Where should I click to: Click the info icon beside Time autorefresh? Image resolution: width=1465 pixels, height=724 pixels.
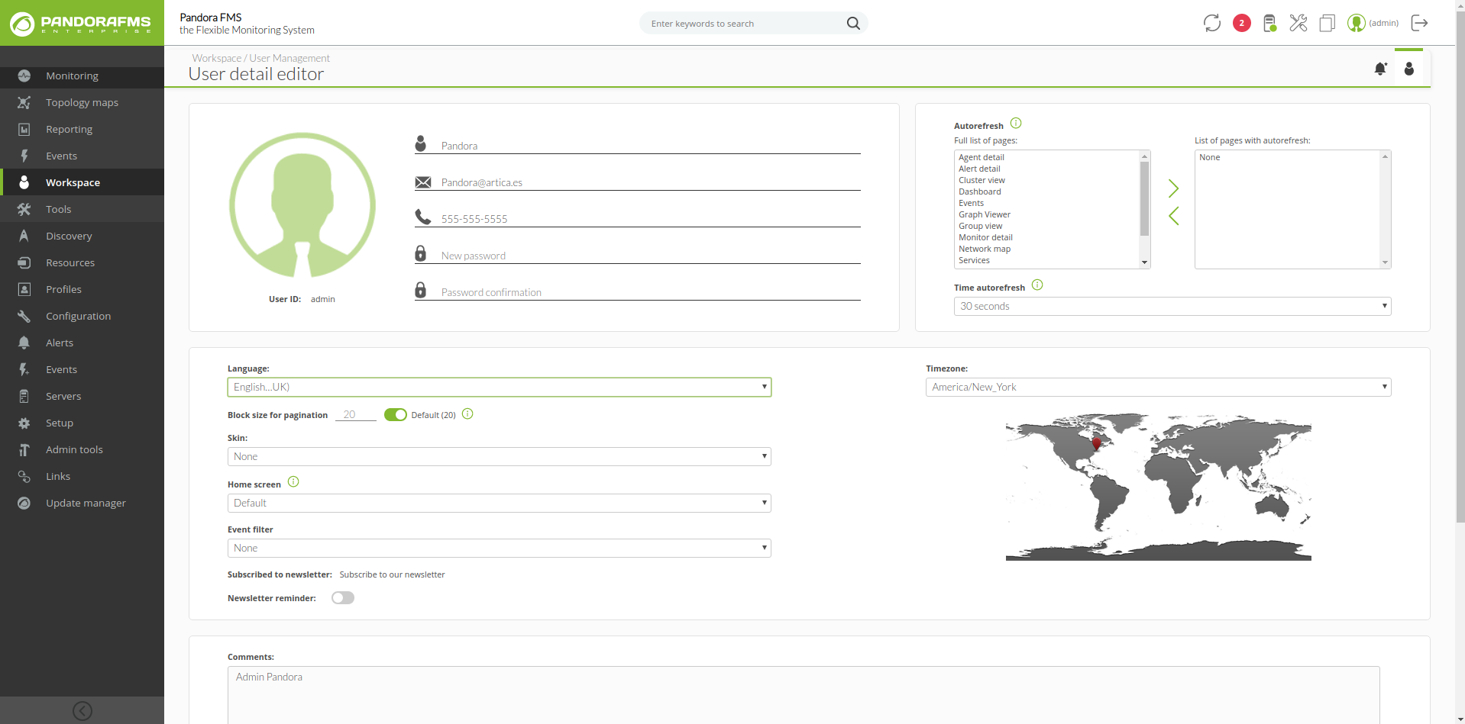pos(1037,285)
